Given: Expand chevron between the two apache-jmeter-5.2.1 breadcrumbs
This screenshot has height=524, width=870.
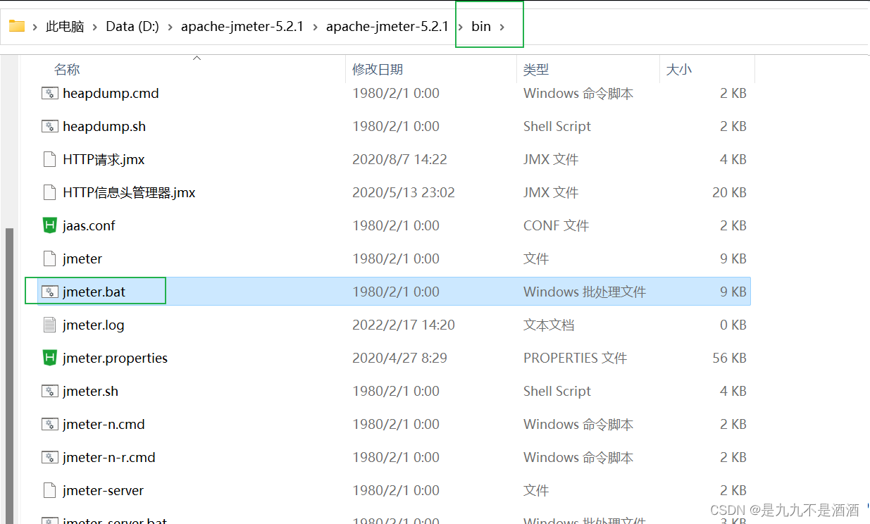Looking at the screenshot, I should point(315,27).
